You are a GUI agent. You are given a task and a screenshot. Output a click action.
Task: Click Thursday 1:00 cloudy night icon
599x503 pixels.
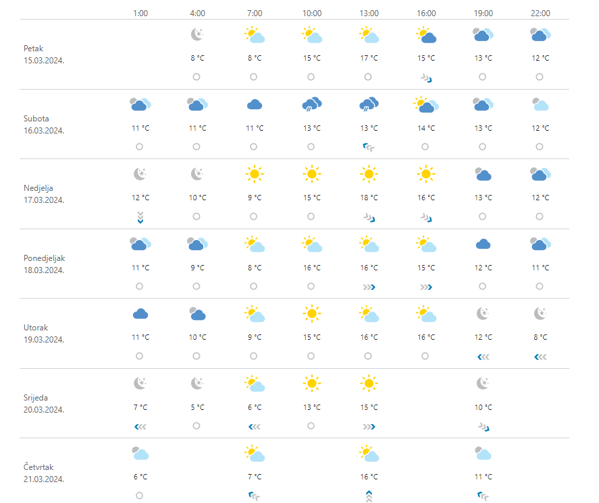140,453
